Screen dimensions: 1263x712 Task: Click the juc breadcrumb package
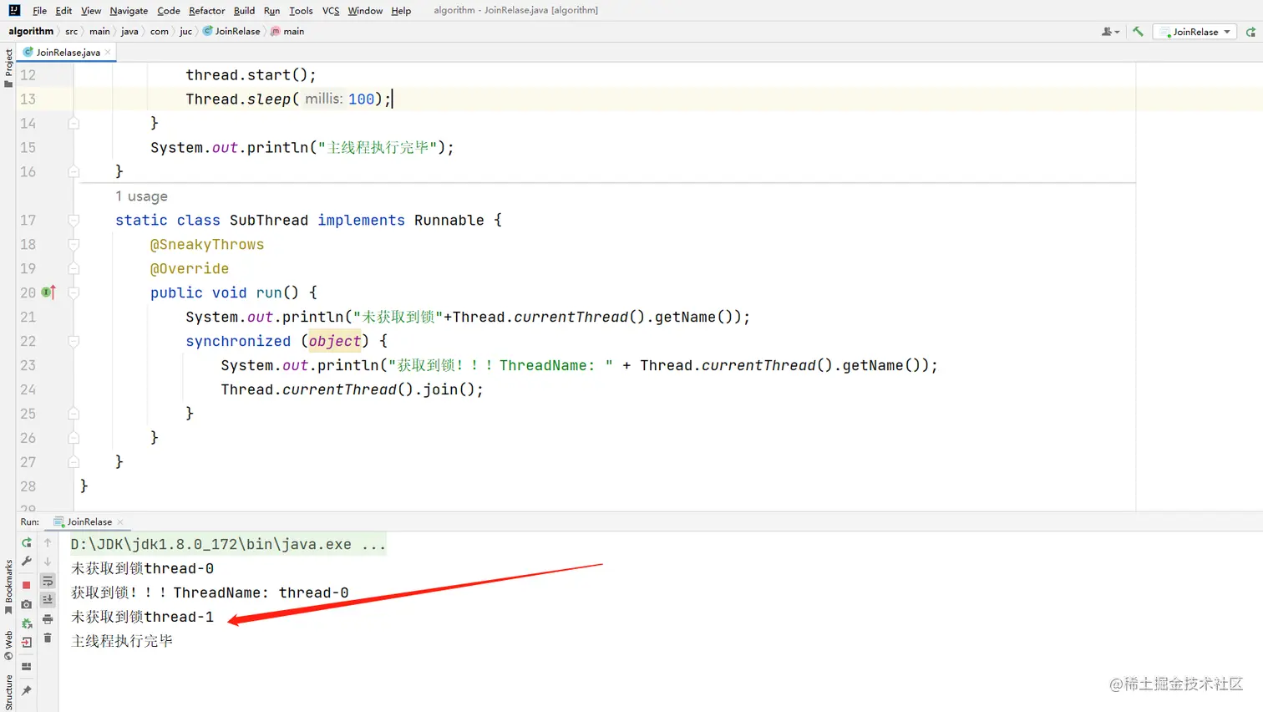click(x=185, y=32)
